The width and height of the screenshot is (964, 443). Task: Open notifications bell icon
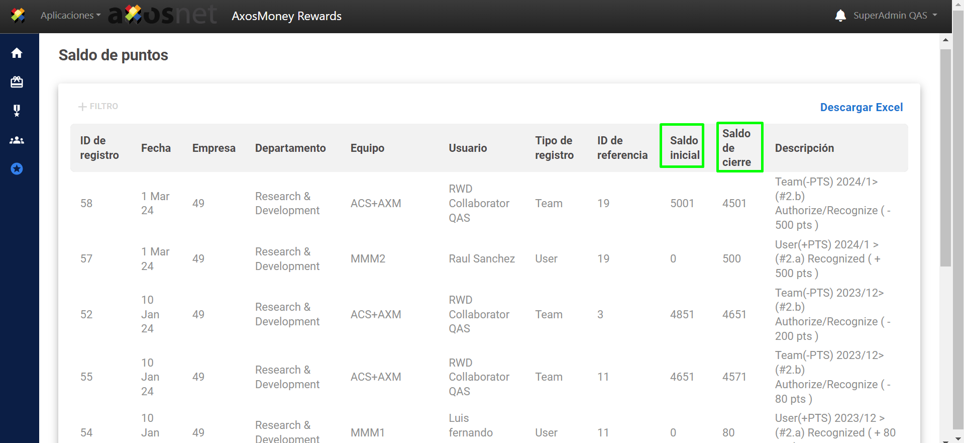pyautogui.click(x=840, y=16)
